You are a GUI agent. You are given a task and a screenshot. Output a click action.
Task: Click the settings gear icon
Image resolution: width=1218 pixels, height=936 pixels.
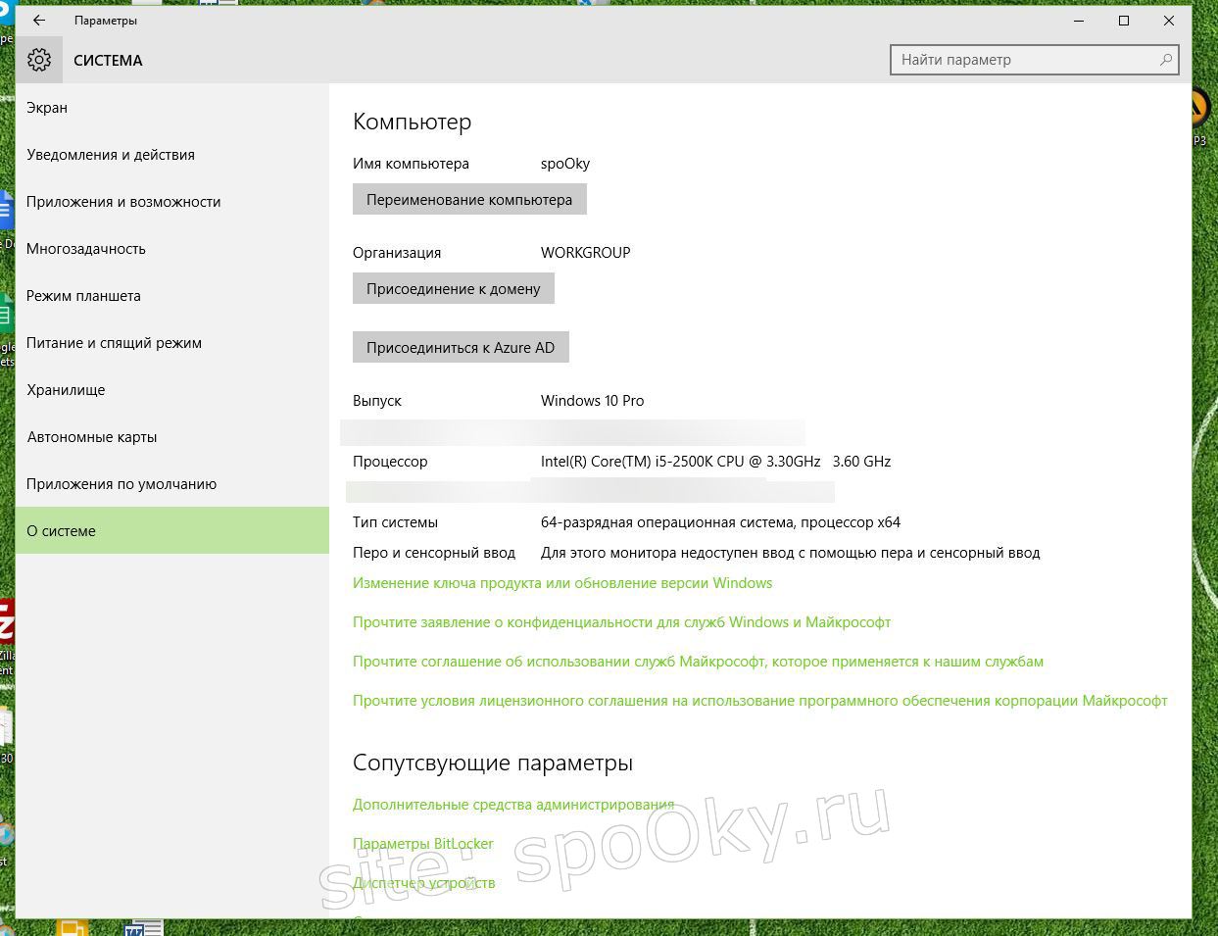pyautogui.click(x=39, y=60)
